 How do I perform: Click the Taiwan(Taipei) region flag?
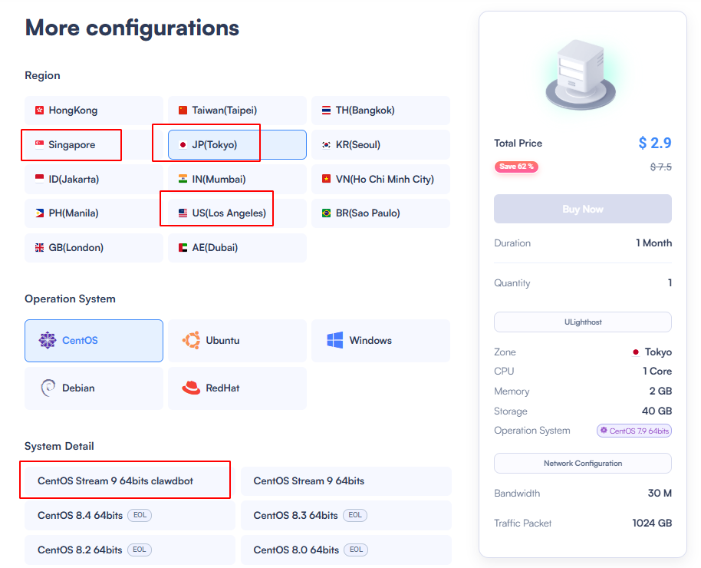point(183,110)
